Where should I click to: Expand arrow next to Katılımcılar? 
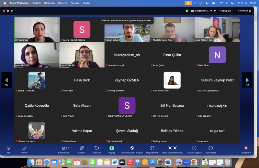(72, 148)
